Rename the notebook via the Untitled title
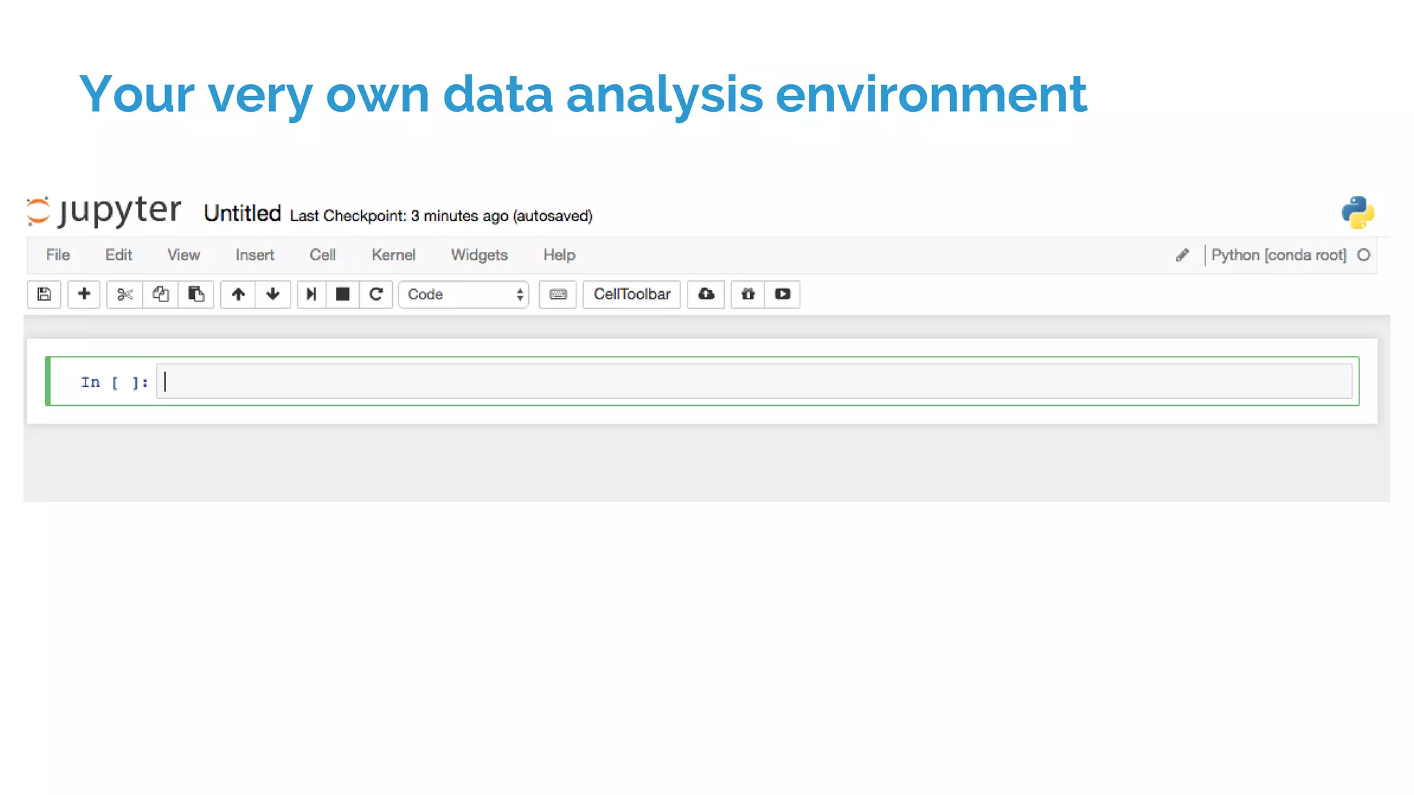The height and width of the screenshot is (795, 1414). [x=242, y=213]
